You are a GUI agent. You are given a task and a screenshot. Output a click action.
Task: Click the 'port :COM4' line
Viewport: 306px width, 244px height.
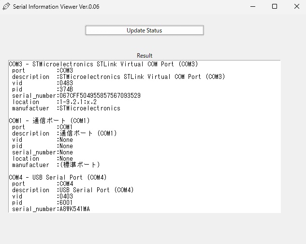click(43, 183)
